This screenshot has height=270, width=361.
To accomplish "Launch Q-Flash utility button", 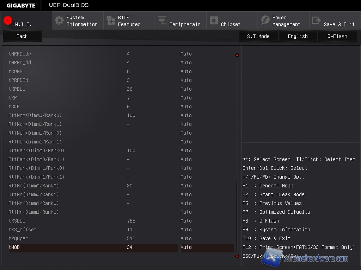I will click(x=337, y=36).
